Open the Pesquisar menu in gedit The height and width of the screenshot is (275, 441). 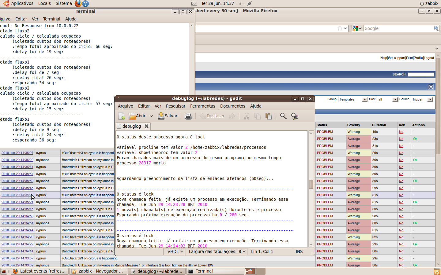pyautogui.click(x=175, y=106)
